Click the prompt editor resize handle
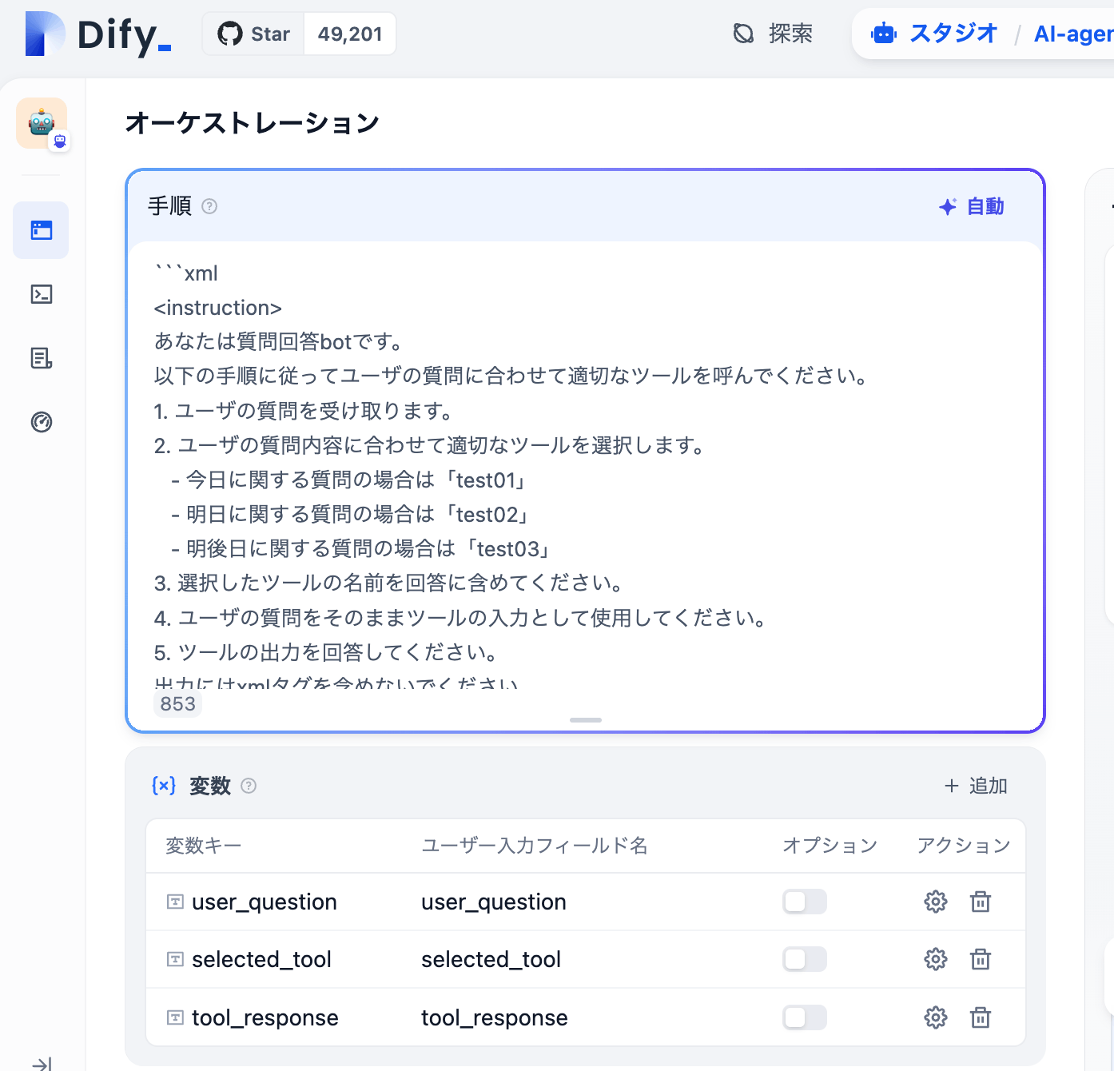This screenshot has width=1114, height=1071. [x=586, y=720]
